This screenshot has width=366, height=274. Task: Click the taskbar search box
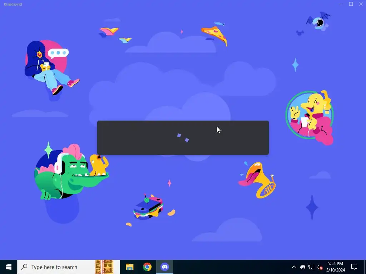(x=68, y=267)
